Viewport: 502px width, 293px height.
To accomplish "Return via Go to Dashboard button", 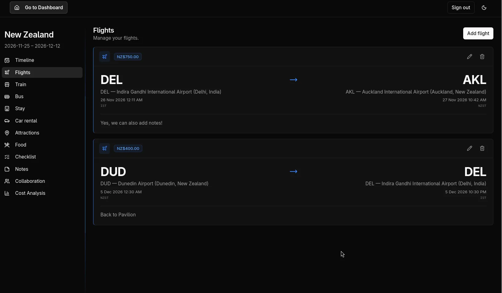I will 38,8.
